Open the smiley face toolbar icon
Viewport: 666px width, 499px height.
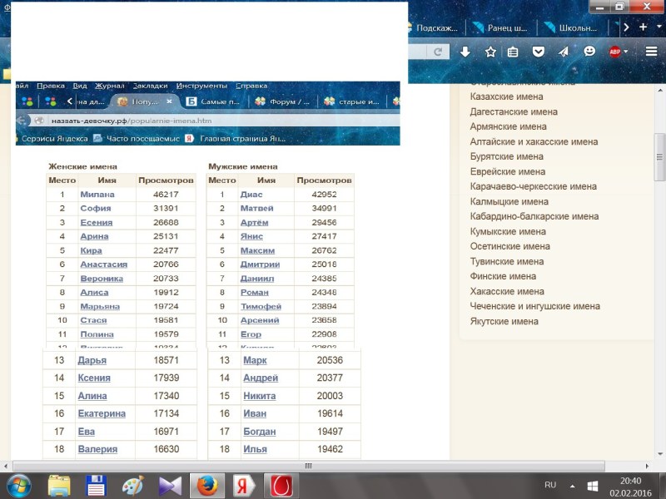(x=589, y=52)
